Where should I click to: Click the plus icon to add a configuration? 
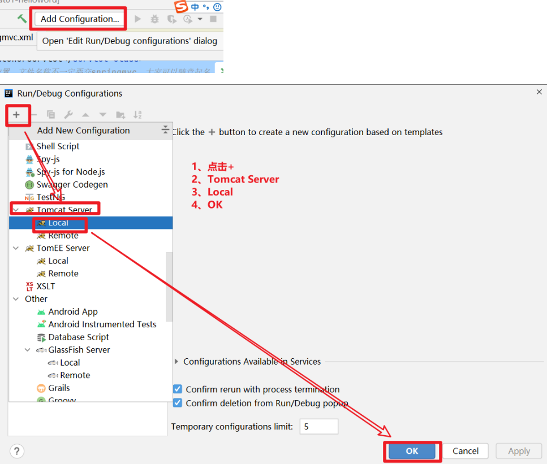16,115
